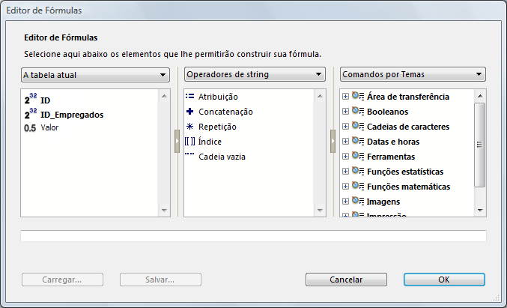Screen dimensions: 507x308
Task: Select the Imagens commands theme
Action: tap(383, 202)
